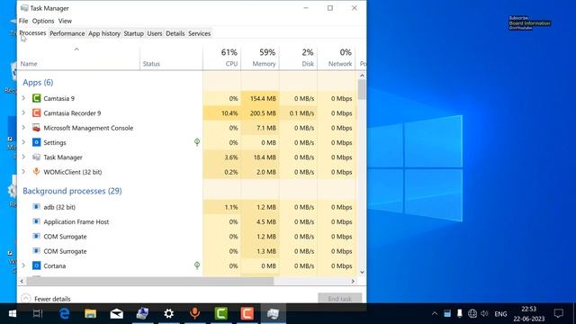
Task: Click the green leaf status icon for Cortana
Action: click(x=197, y=265)
